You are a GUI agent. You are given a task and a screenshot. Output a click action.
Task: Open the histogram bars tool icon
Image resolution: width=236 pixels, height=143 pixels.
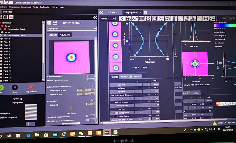pos(193,18)
